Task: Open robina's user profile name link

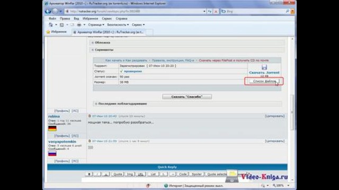Action: [x=54, y=116]
